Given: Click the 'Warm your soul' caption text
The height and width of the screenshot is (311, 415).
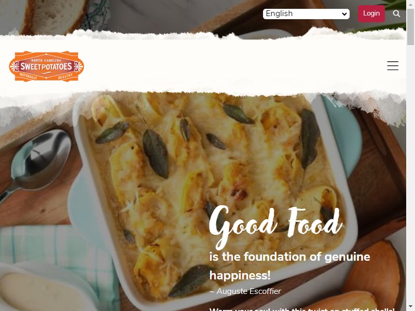Looking at the screenshot, I should coord(302,309).
